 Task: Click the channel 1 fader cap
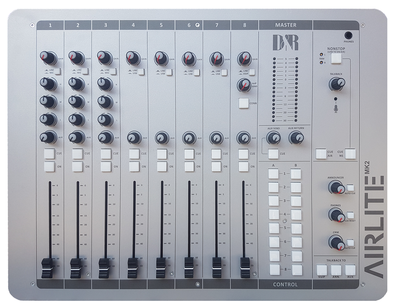point(47,268)
